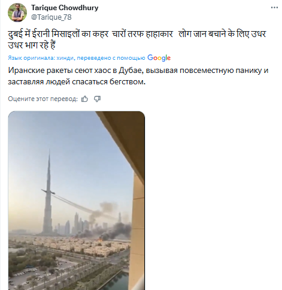
Task: Click the Hindi tweet line starting "दुबई में"
Action: (137, 34)
